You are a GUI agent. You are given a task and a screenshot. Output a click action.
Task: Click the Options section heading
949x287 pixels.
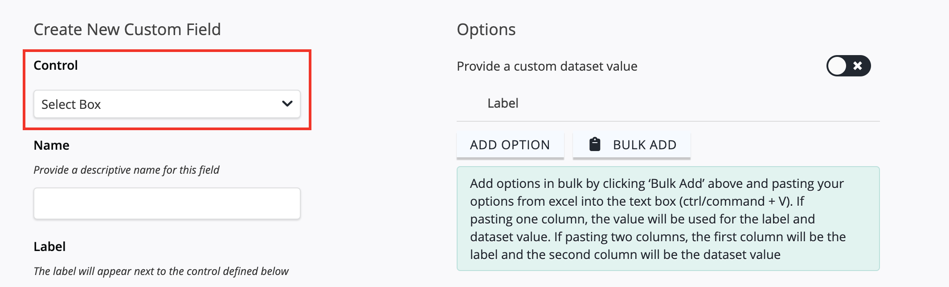[486, 29]
